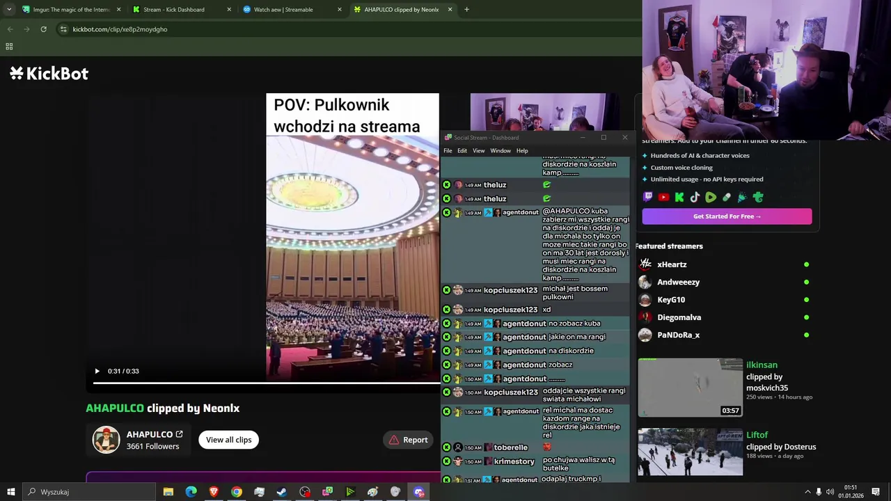Viewport: 891px width, 501px height.
Task: Open File Explorer from taskbar
Action: [x=168, y=492]
